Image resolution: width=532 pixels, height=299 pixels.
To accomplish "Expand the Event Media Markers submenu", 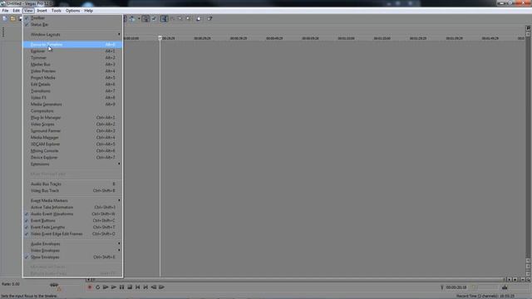I will [x=72, y=201].
